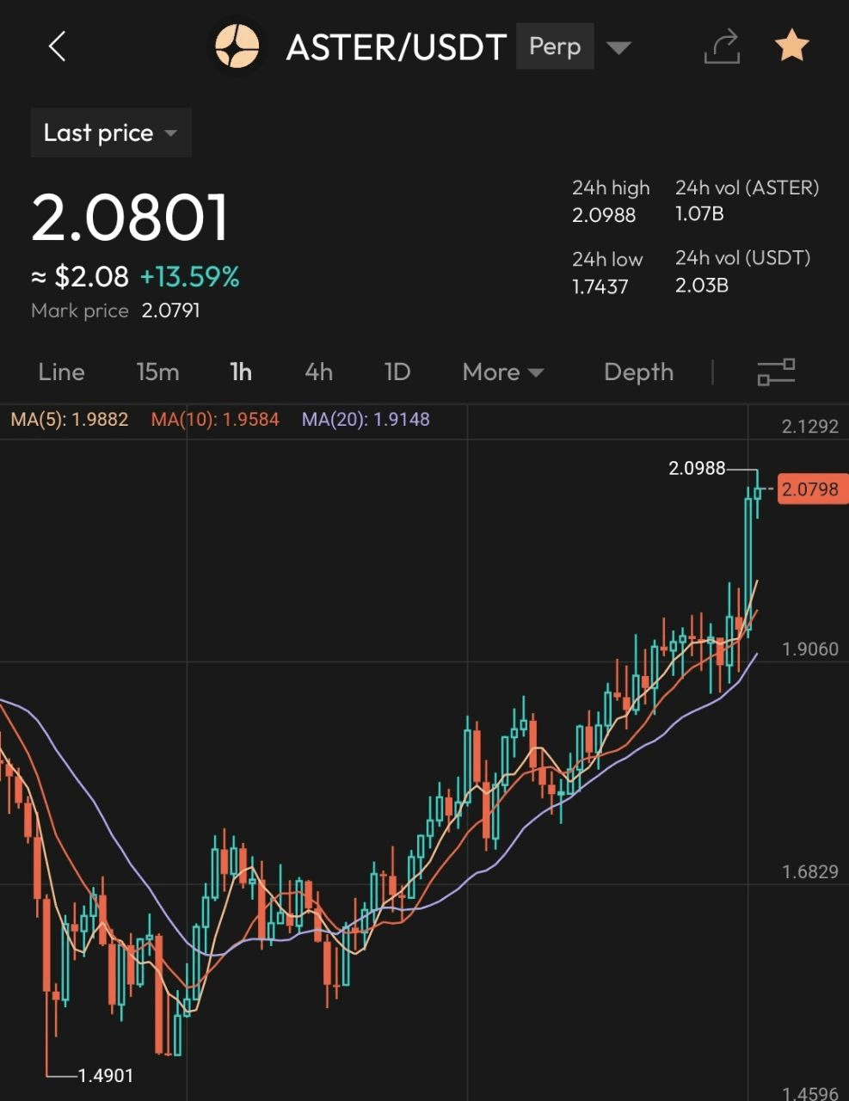Expand the ASTER/USDT pair selector arrow

pos(618,47)
